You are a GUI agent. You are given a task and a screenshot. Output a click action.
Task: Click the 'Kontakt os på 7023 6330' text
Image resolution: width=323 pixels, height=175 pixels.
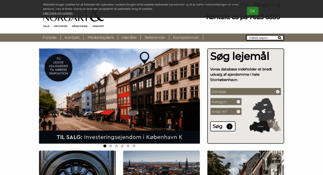243,17
